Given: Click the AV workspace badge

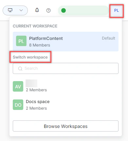Looking at the screenshot, I should tap(18, 86).
